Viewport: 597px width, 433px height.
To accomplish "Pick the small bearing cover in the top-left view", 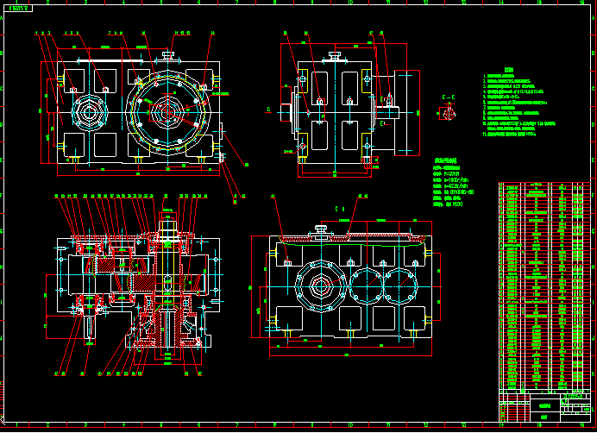I will [90, 113].
